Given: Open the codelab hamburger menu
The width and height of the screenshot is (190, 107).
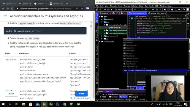Looking at the screenshot, I should [x=6, y=16].
